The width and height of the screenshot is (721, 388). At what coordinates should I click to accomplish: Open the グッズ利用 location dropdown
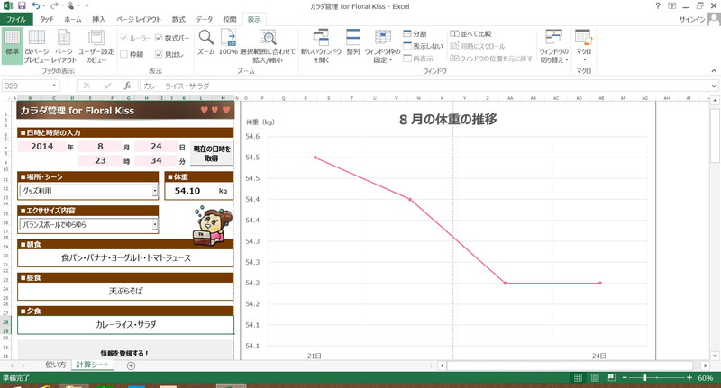(x=155, y=191)
